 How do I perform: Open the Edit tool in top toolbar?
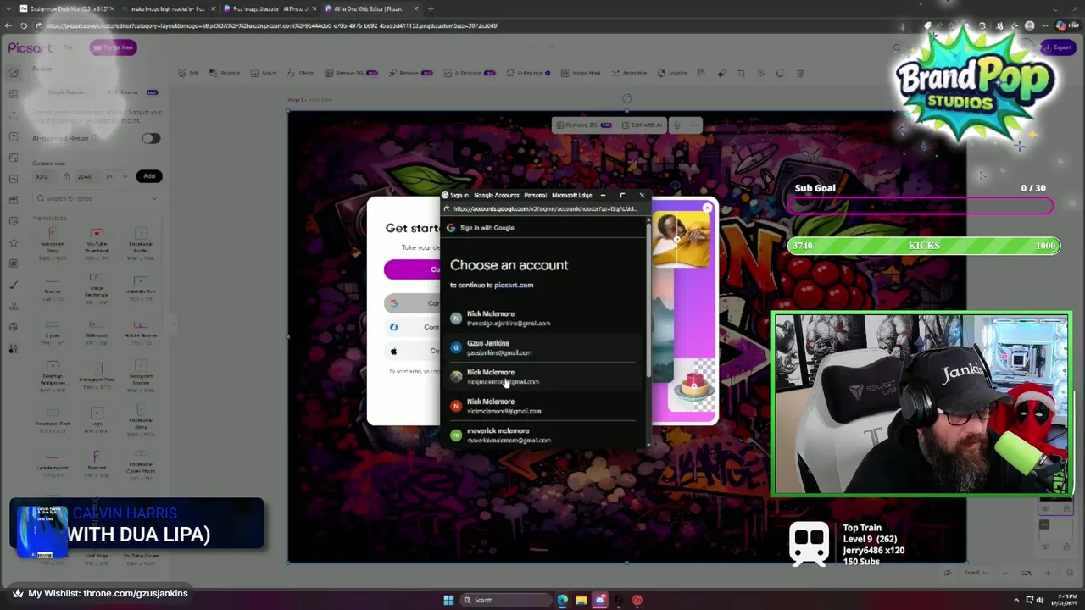click(189, 73)
